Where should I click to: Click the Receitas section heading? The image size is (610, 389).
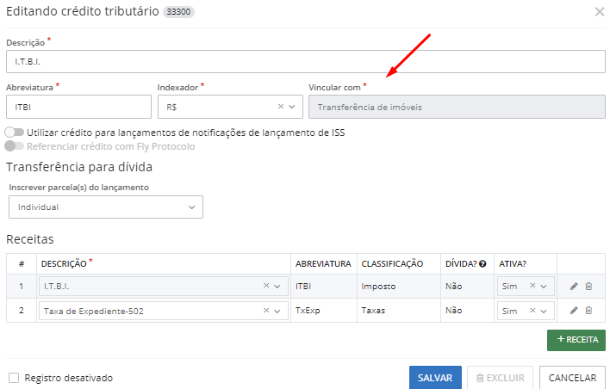[30, 239]
